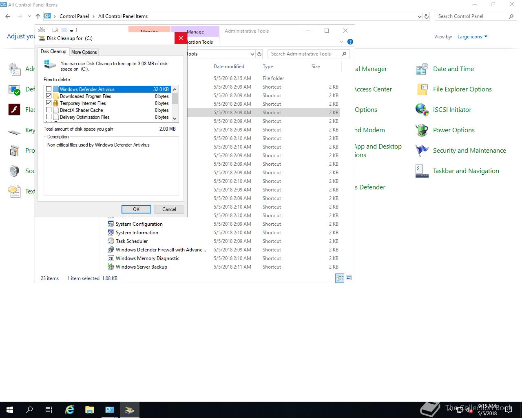
Task: Uncheck Temporary Internet Files checkbox
Action: 49,103
